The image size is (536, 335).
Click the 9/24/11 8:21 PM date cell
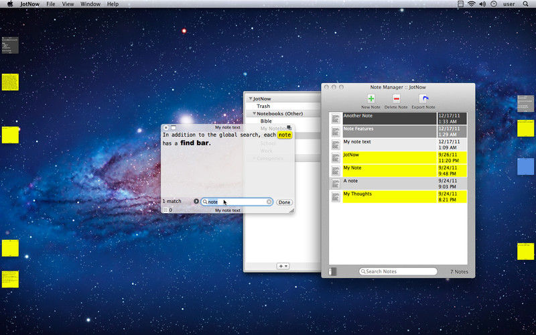[452, 196]
